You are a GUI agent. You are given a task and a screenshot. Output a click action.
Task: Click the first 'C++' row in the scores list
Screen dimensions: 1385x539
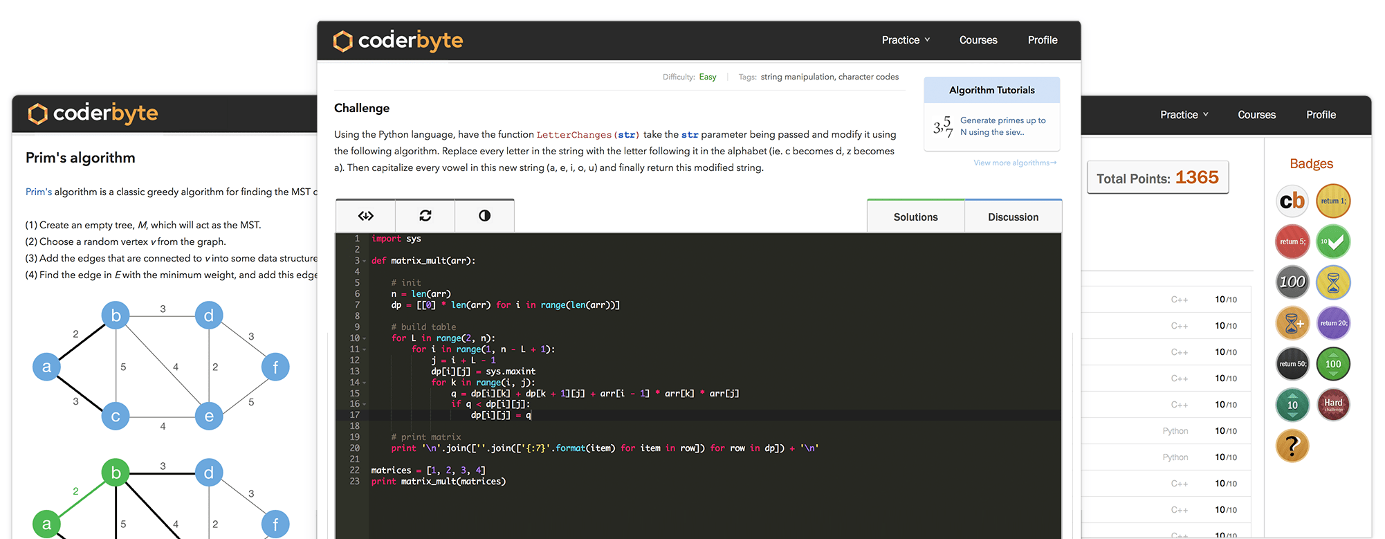[1168, 300]
